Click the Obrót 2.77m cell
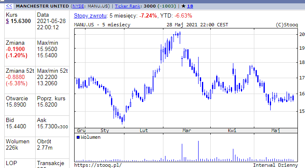 point(45,147)
